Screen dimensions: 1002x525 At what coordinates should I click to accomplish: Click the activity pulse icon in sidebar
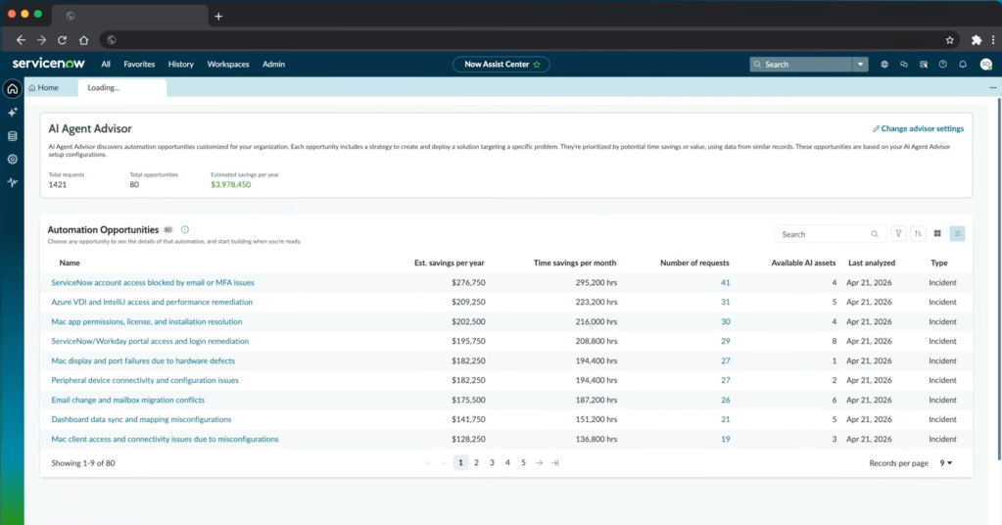coord(12,182)
